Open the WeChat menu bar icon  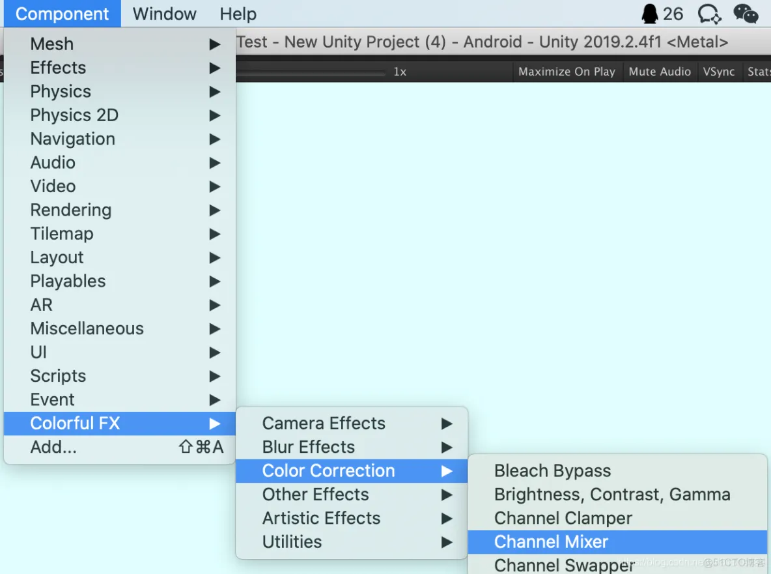(746, 14)
